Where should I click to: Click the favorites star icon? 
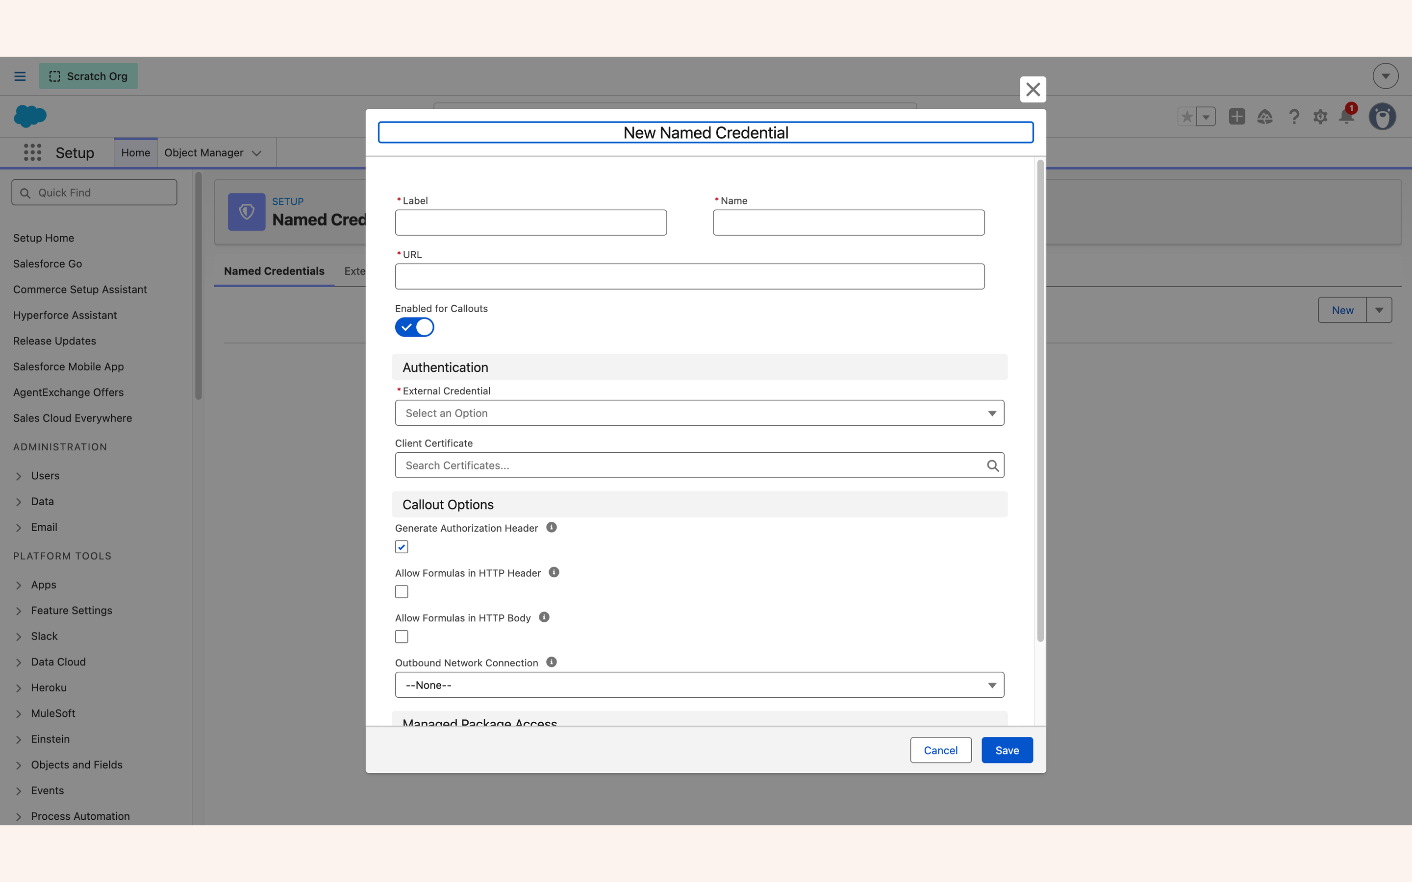point(1187,117)
